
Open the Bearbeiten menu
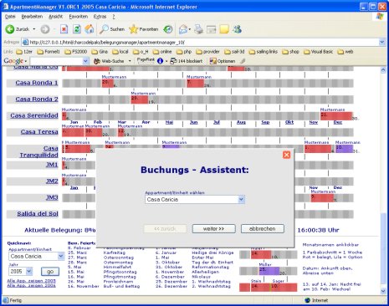pyautogui.click(x=32, y=17)
